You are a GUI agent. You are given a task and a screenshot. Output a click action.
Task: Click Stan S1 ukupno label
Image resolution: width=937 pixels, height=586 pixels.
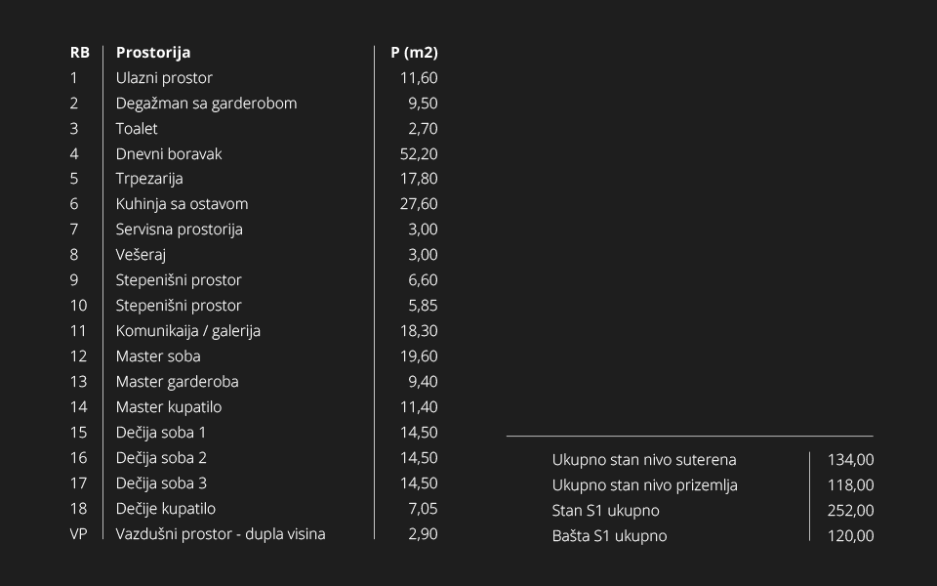point(605,511)
